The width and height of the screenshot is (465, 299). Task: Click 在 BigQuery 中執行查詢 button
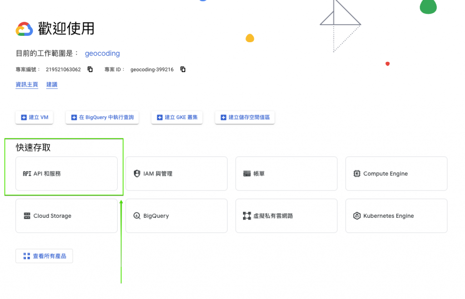(x=102, y=118)
